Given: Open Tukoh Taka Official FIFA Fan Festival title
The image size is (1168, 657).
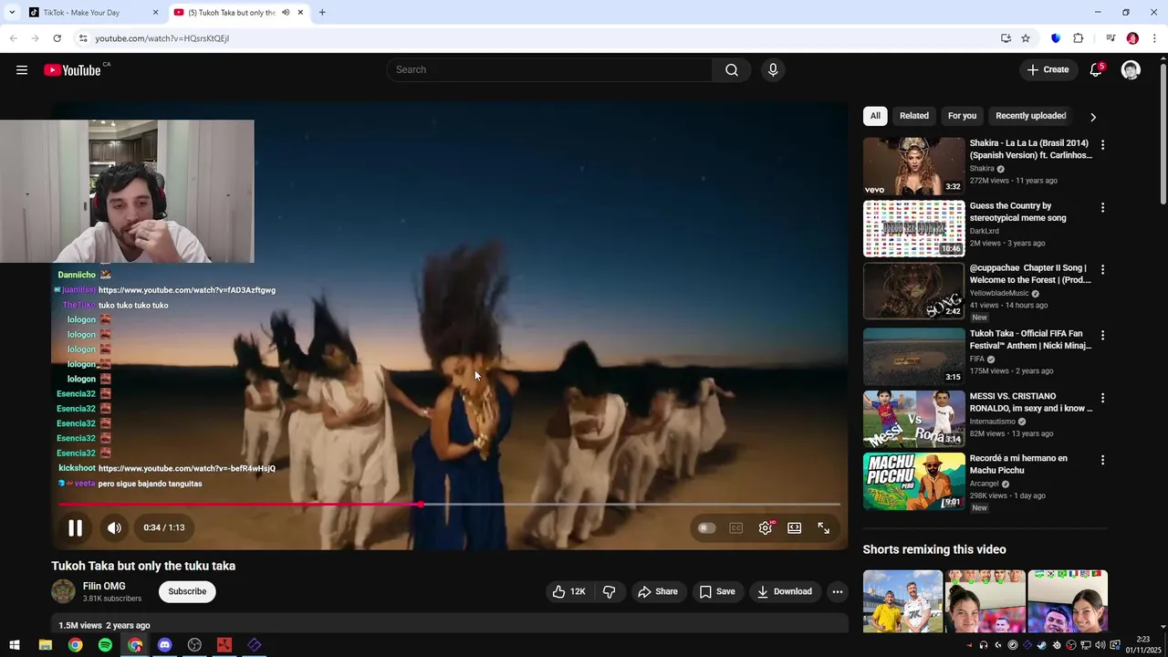Looking at the screenshot, I should click(x=1030, y=339).
